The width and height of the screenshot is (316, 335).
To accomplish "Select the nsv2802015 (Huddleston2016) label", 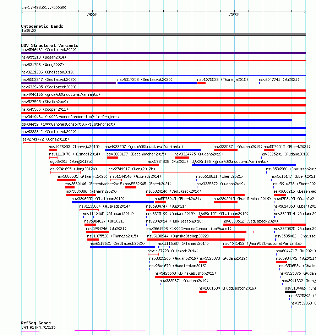I will pyautogui.click(x=242, y=199).
